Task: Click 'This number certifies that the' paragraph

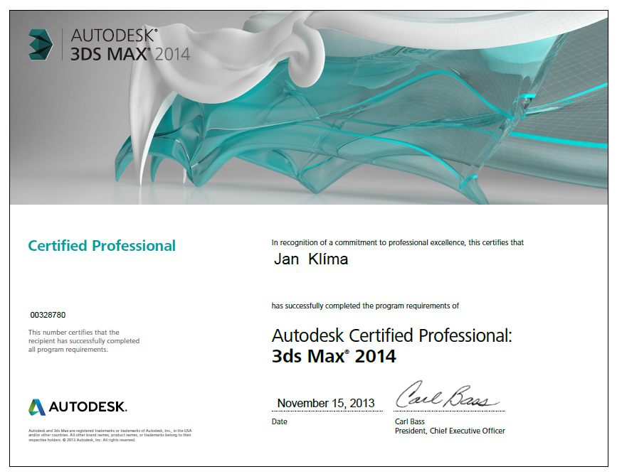Action: 84,341
